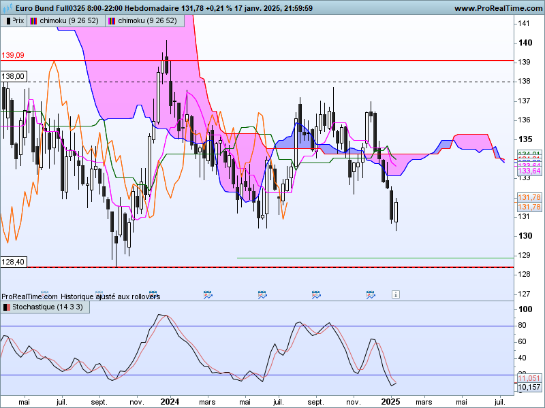Select the 128,40 support level price box
This screenshot has height=408, width=545.
14,262
